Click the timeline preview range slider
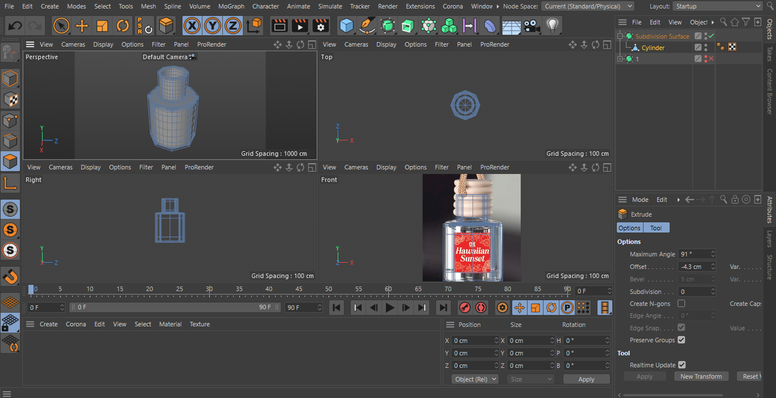776x398 pixels. (175, 307)
